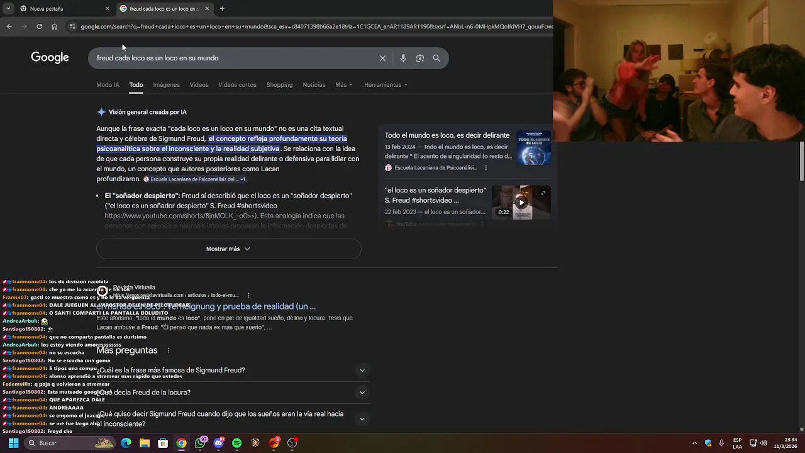Go to the Google logo homepage
Viewport: 805px width, 453px height.
click(x=50, y=58)
